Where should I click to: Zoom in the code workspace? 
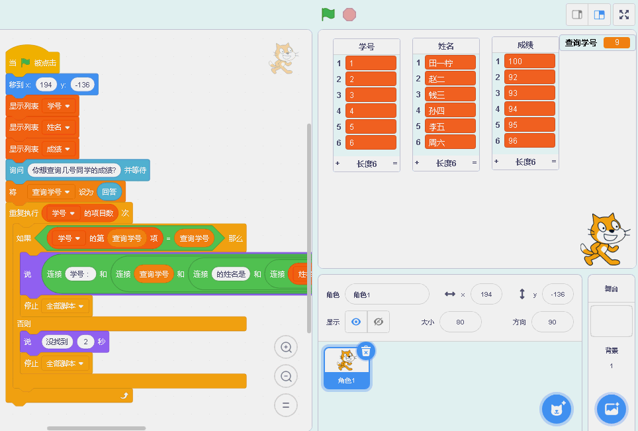click(286, 347)
